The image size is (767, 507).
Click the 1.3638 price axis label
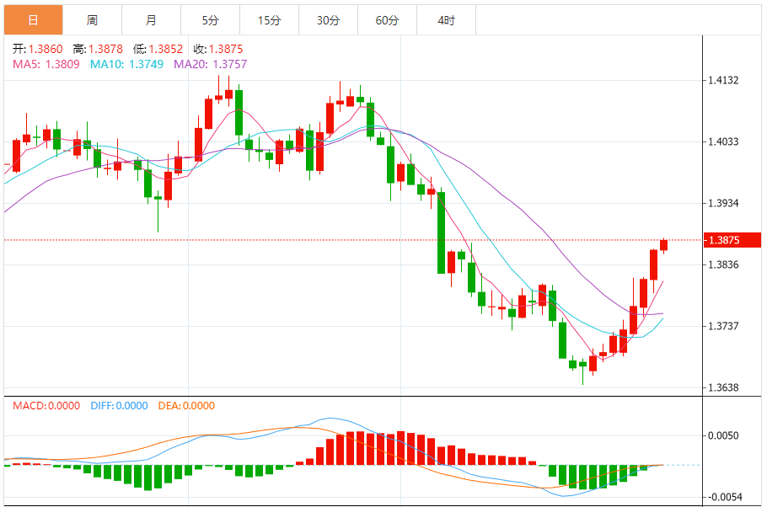[724, 388]
